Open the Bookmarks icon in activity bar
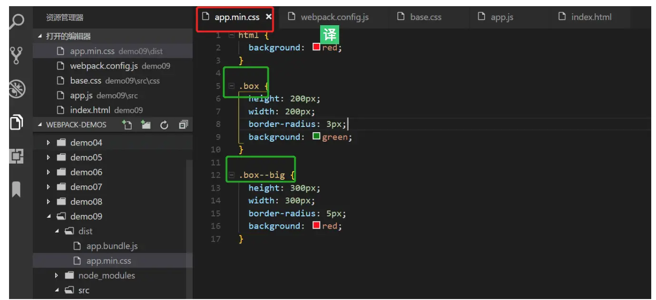The width and height of the screenshot is (656, 300). click(17, 189)
